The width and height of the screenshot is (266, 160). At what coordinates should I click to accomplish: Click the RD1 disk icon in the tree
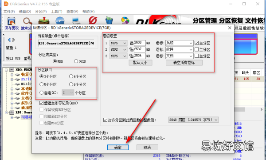12,112
